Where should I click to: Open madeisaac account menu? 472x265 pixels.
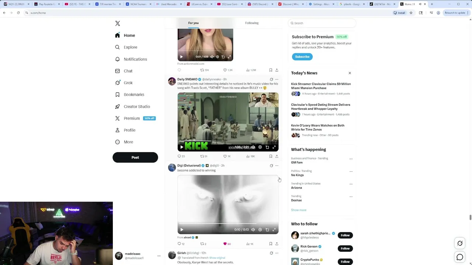tap(138, 256)
